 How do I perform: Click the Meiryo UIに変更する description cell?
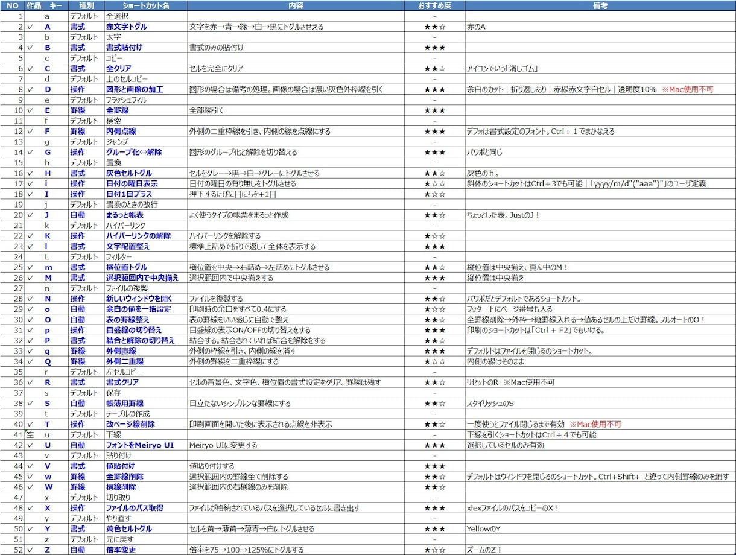[x=296, y=445]
